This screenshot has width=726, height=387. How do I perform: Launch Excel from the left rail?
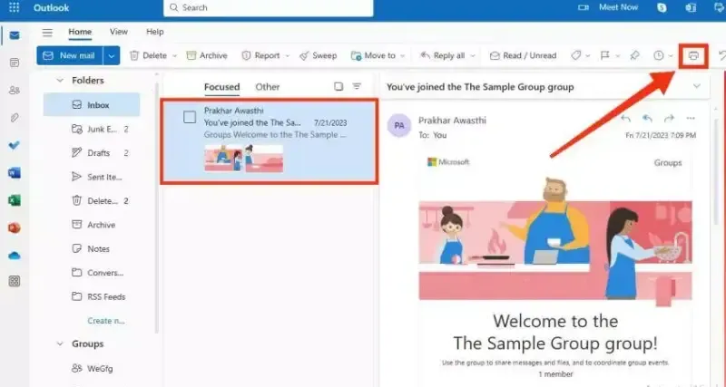15,200
